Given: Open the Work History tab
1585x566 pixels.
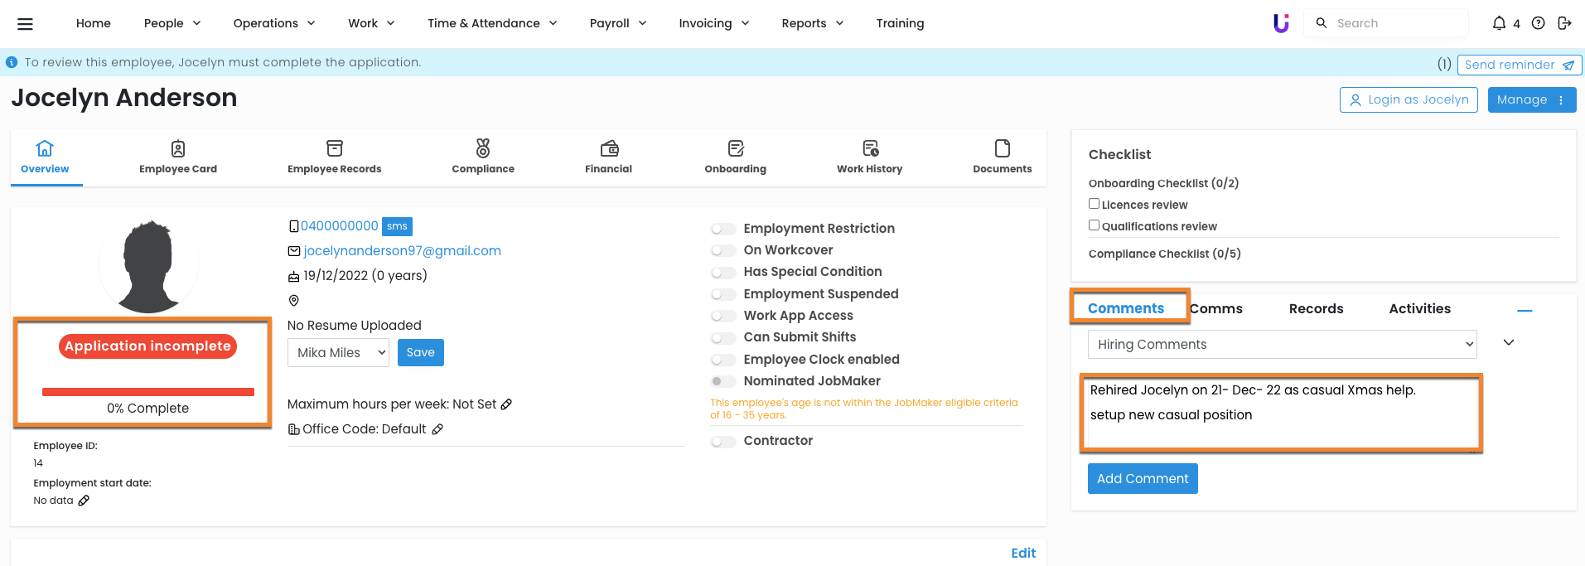Looking at the screenshot, I should coord(869,157).
